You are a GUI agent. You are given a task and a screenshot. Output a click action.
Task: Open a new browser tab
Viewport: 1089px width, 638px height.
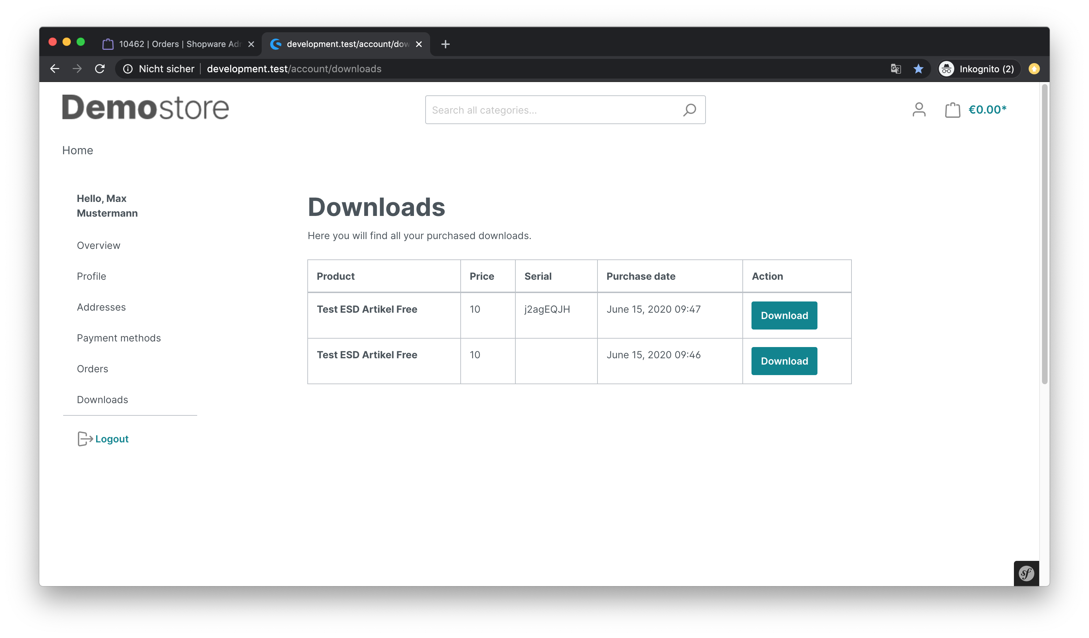445,44
